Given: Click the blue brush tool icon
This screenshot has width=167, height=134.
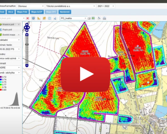Looking at the screenshot, I should (55, 18).
